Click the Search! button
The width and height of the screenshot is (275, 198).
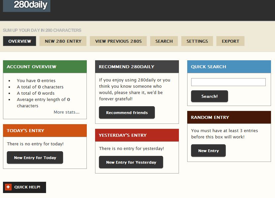point(209,96)
